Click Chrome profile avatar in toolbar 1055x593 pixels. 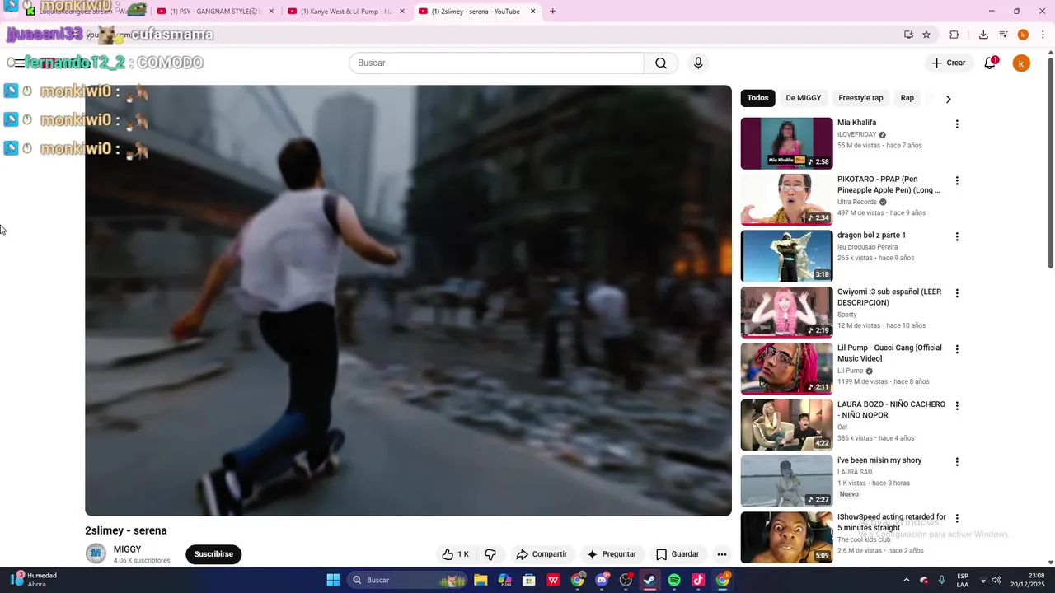pos(1023,35)
